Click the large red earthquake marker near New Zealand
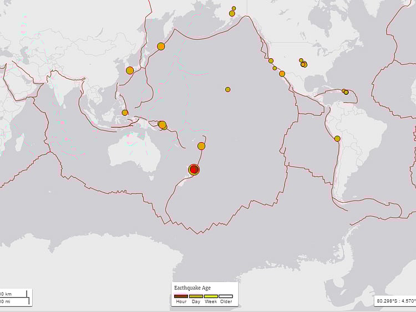This screenshot has width=416, height=312. coord(194,170)
